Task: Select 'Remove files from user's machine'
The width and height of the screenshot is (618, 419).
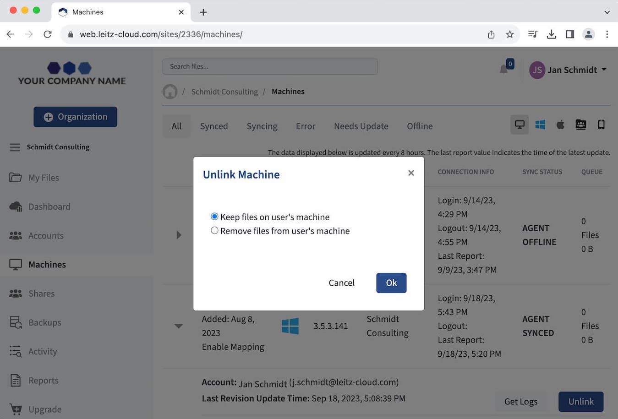Action: 214,231
